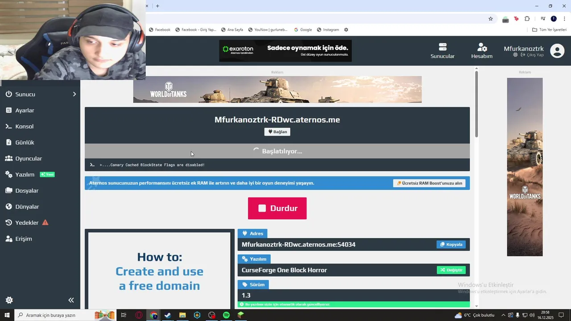Screen dimensions: 571x321
Task: Open Opera from the taskbar
Action: 139,315
